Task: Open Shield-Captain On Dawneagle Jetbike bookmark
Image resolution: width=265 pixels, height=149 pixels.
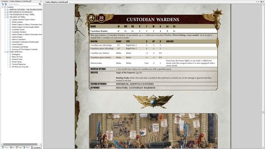Action: 25,27
